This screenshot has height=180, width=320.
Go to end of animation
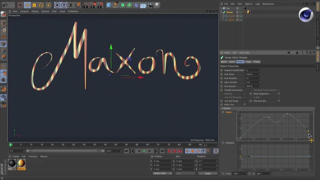point(162,151)
